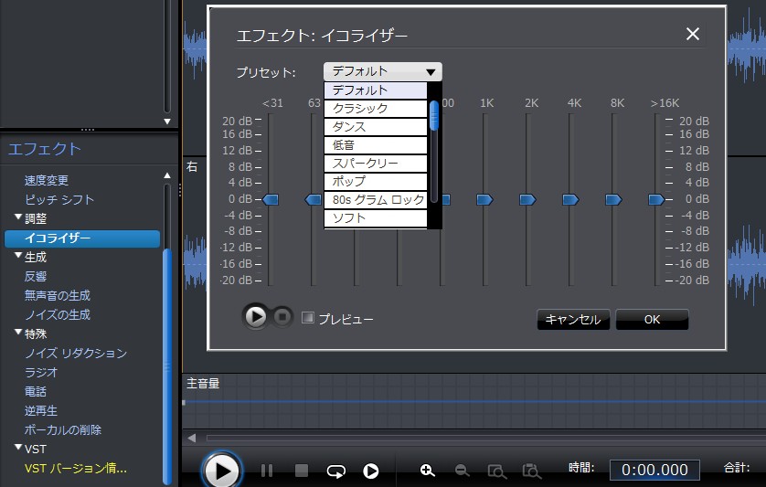Click the play selection icon beside loop
The width and height of the screenshot is (766, 487).
pos(371,471)
